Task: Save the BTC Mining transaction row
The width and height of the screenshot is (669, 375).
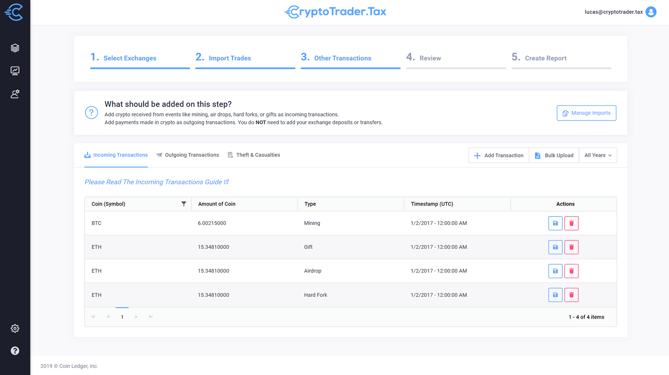Action: coord(555,223)
